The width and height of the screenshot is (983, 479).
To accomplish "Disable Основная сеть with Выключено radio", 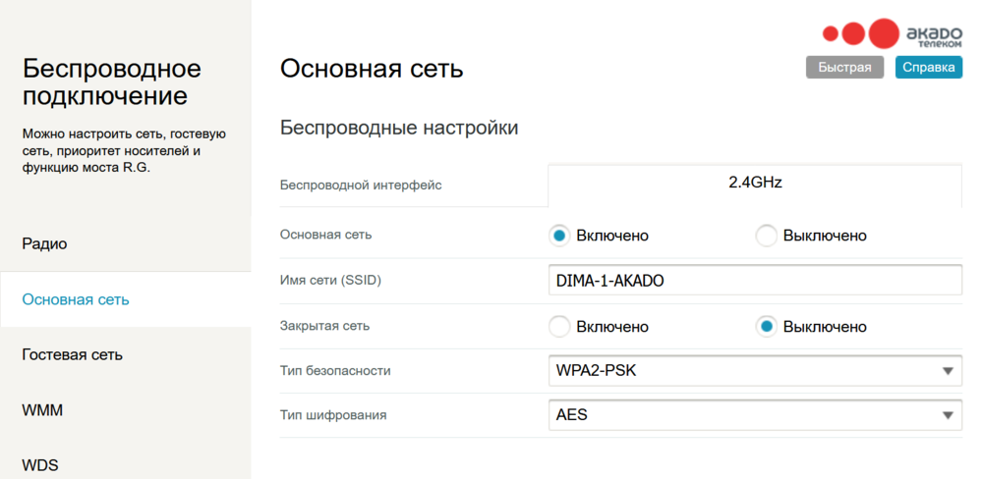I will (767, 236).
